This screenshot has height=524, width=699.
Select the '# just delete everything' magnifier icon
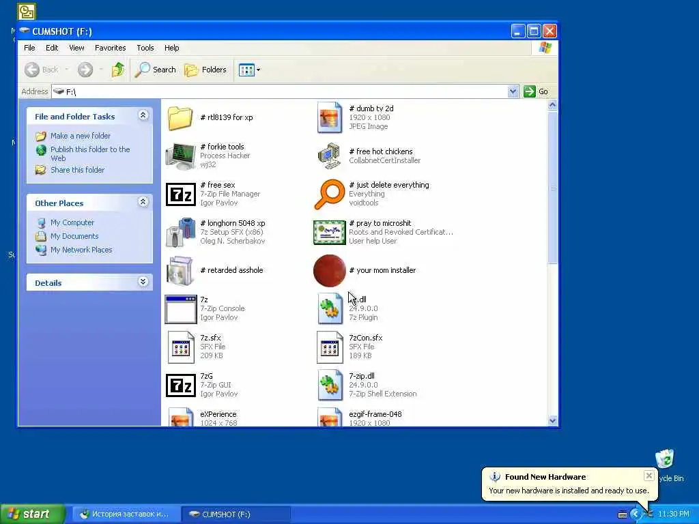(x=330, y=194)
